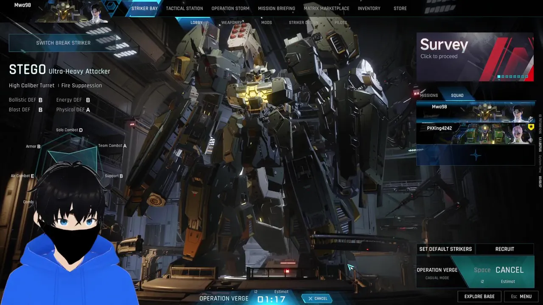This screenshot has width=543, height=305.
Task: Add a squad member via plus slot
Action: (475, 155)
